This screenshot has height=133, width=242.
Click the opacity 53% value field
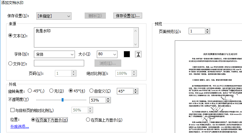[x=97, y=100]
